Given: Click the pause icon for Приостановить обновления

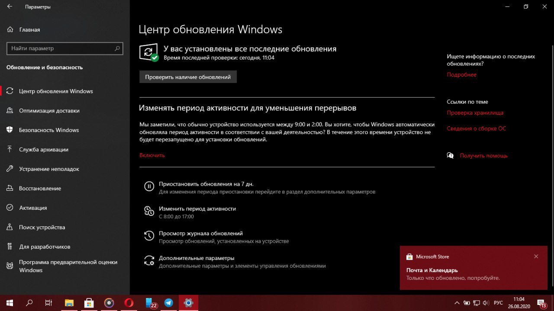Looking at the screenshot, I should [x=149, y=186].
